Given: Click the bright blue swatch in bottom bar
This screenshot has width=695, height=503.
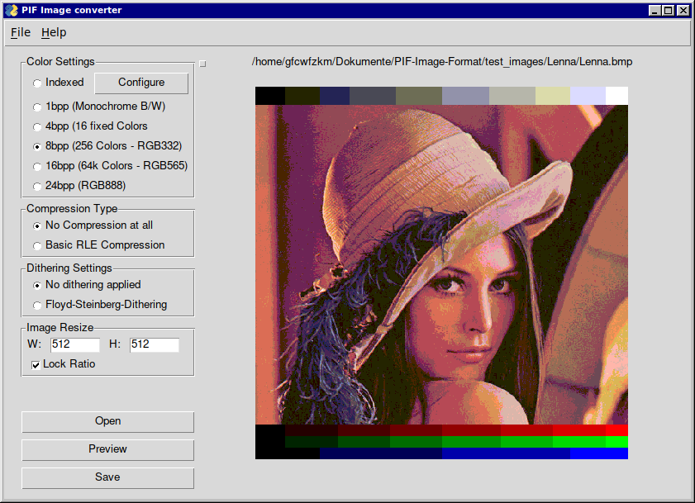Looking at the screenshot, I should (x=599, y=453).
